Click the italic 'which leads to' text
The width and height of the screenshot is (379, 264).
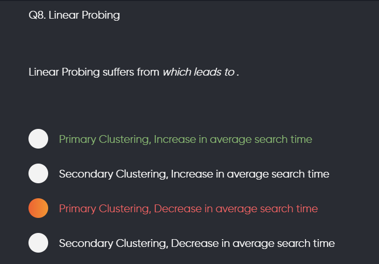click(x=198, y=72)
